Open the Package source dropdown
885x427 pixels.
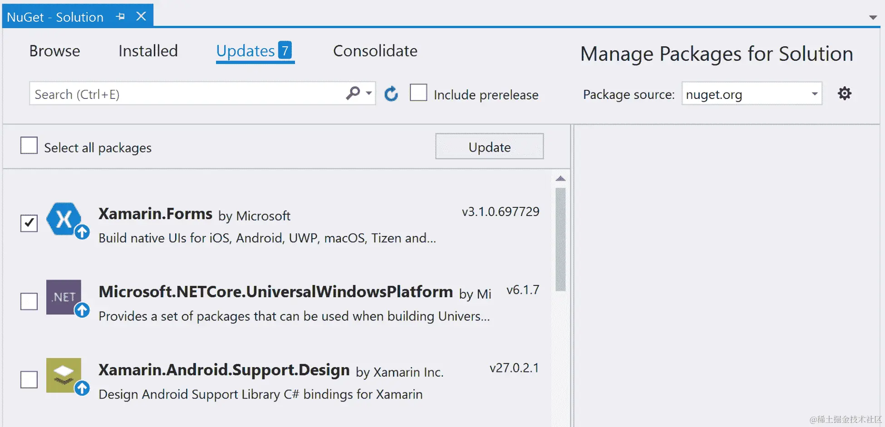point(752,94)
